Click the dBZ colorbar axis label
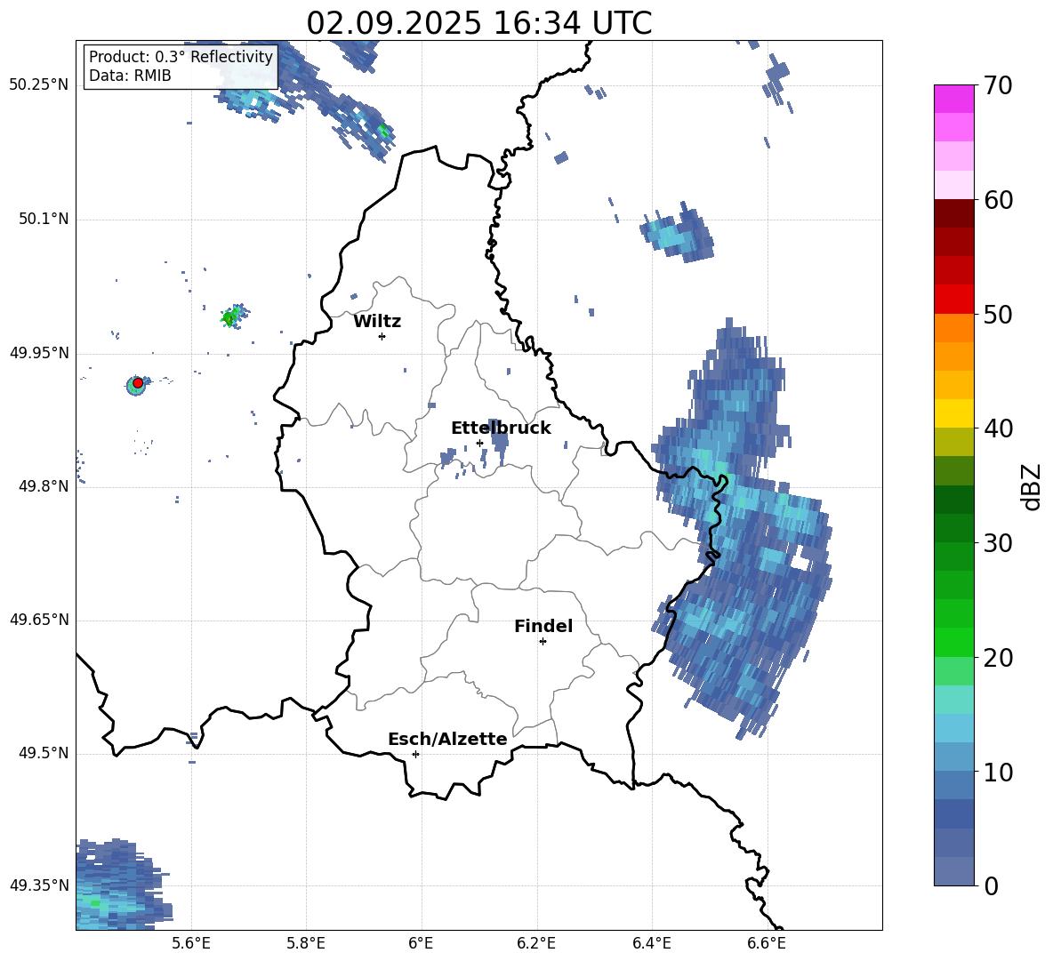 (x=1033, y=486)
